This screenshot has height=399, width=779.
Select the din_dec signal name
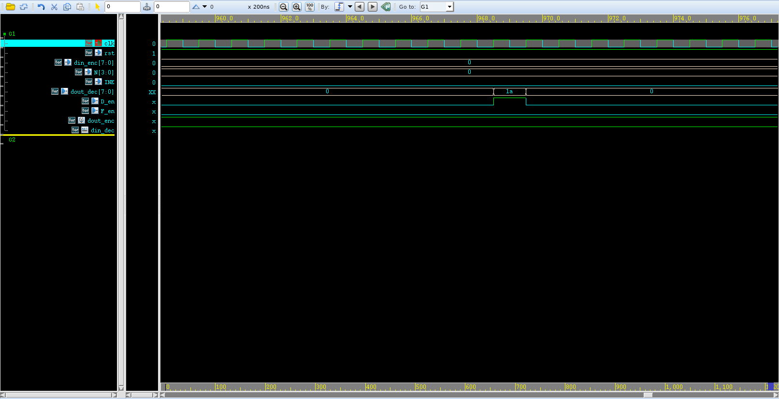pos(102,130)
